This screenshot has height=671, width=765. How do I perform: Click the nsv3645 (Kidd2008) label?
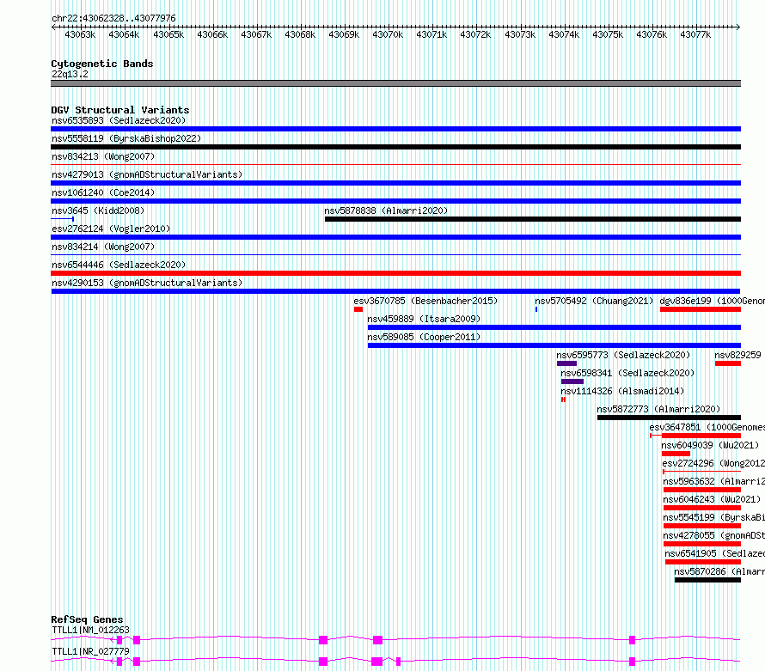98,210
